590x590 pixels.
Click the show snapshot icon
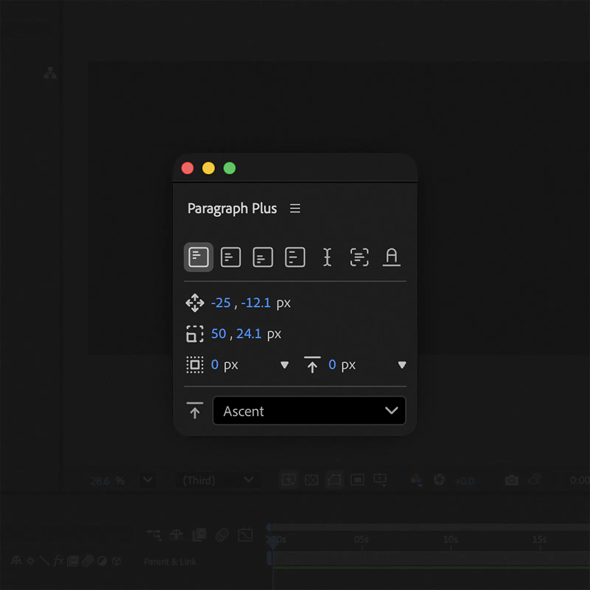(534, 480)
